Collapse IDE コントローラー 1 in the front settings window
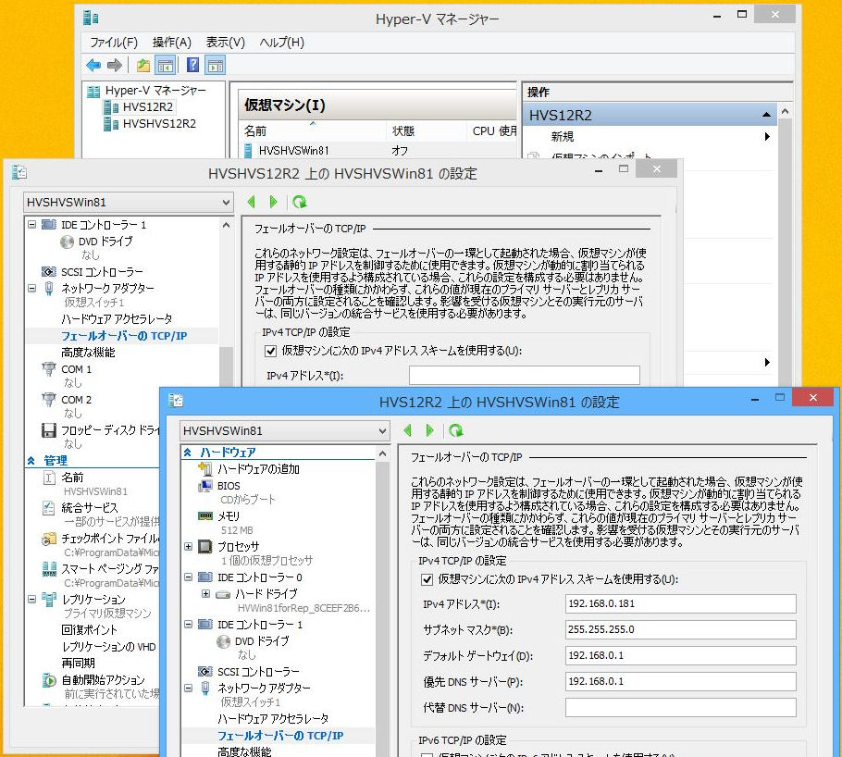This screenshot has width=842, height=757. point(189,625)
